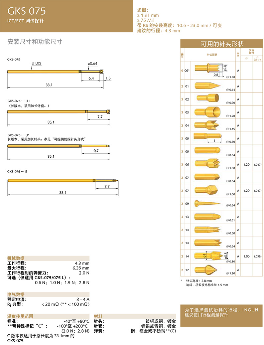The height and width of the screenshot is (345, 264).
Task: Click the 电气数据 section heading
Action: [x=16, y=295]
